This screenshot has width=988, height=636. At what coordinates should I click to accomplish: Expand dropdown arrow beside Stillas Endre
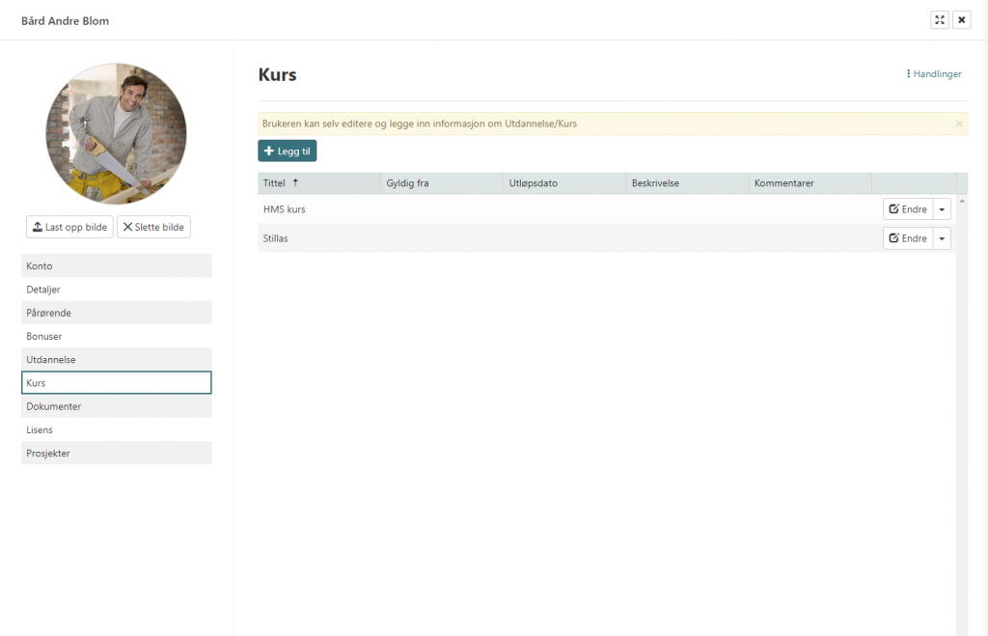(x=942, y=238)
